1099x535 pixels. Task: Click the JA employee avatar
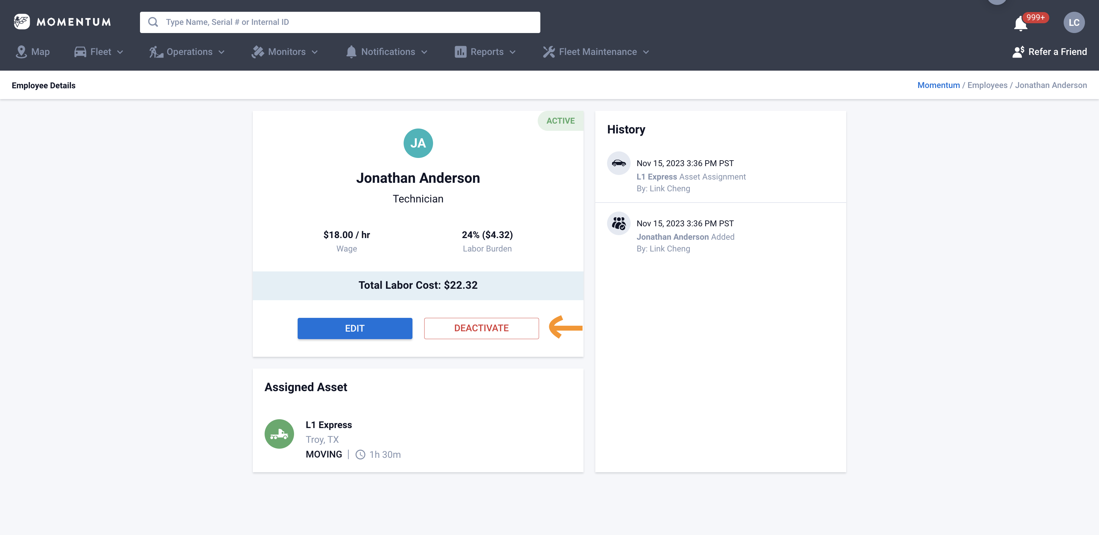click(x=418, y=143)
